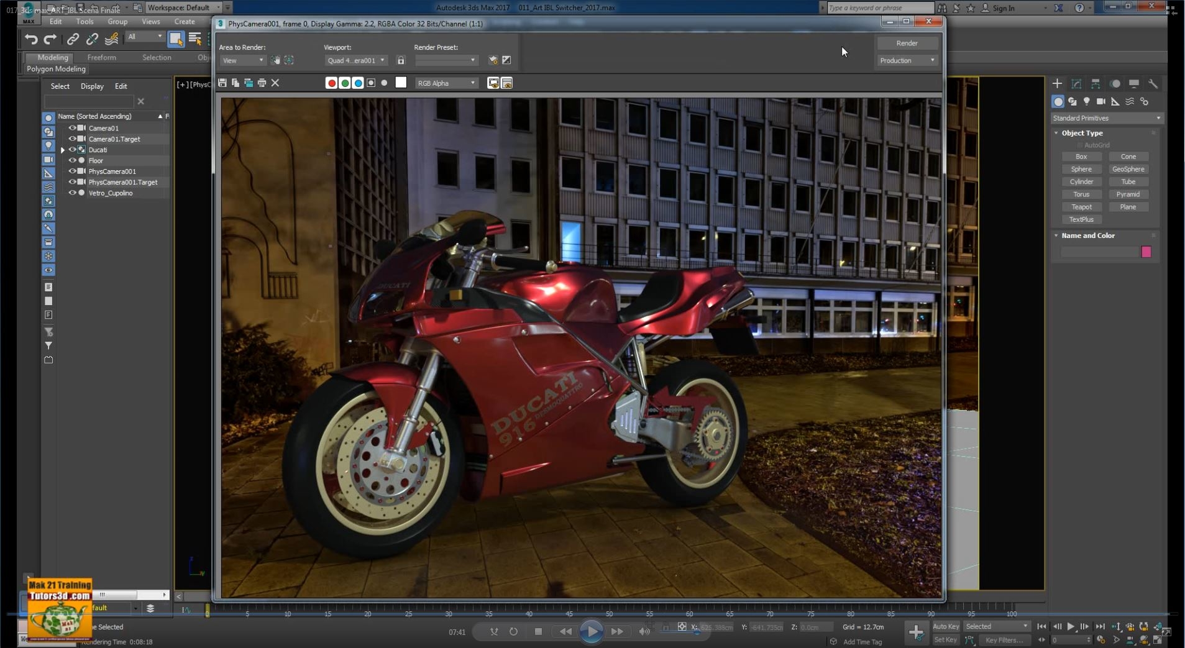Viewport: 1185px width, 648px height.
Task: Toggle the alpha channel display
Action: click(371, 83)
